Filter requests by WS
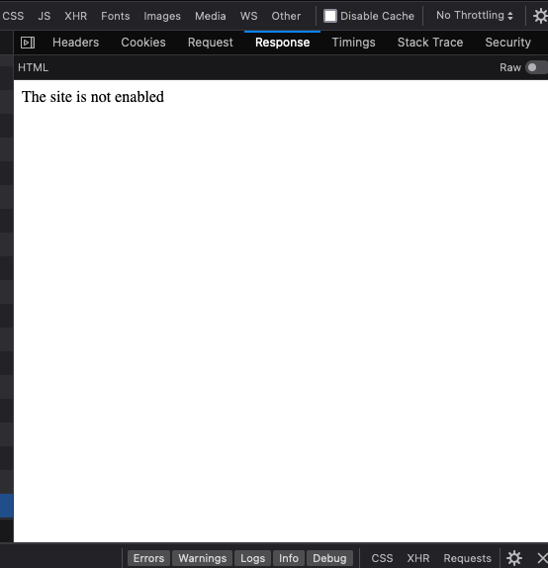Viewport: 548px width, 568px height. (248, 16)
